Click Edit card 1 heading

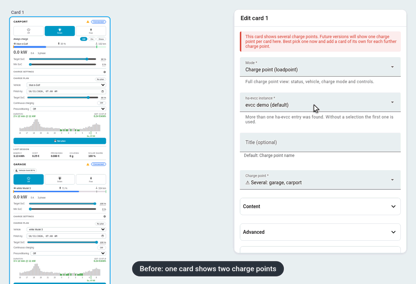click(x=254, y=18)
